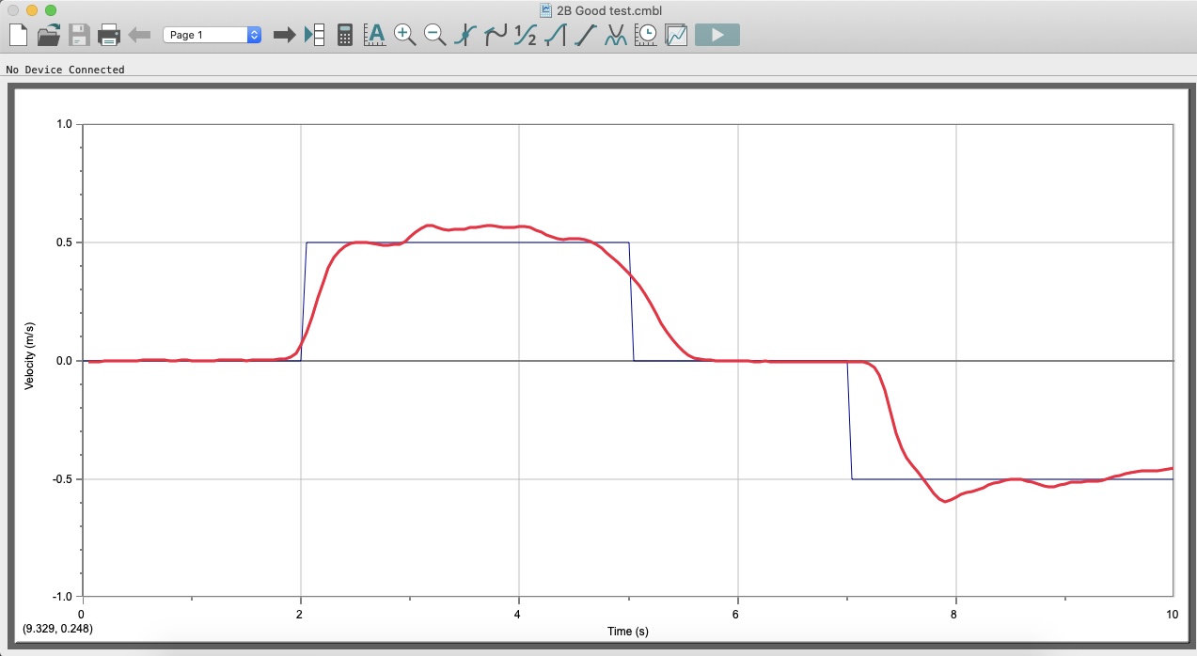Edit the y-axis maximum value 1.0
The image size is (1197, 656).
(66, 123)
